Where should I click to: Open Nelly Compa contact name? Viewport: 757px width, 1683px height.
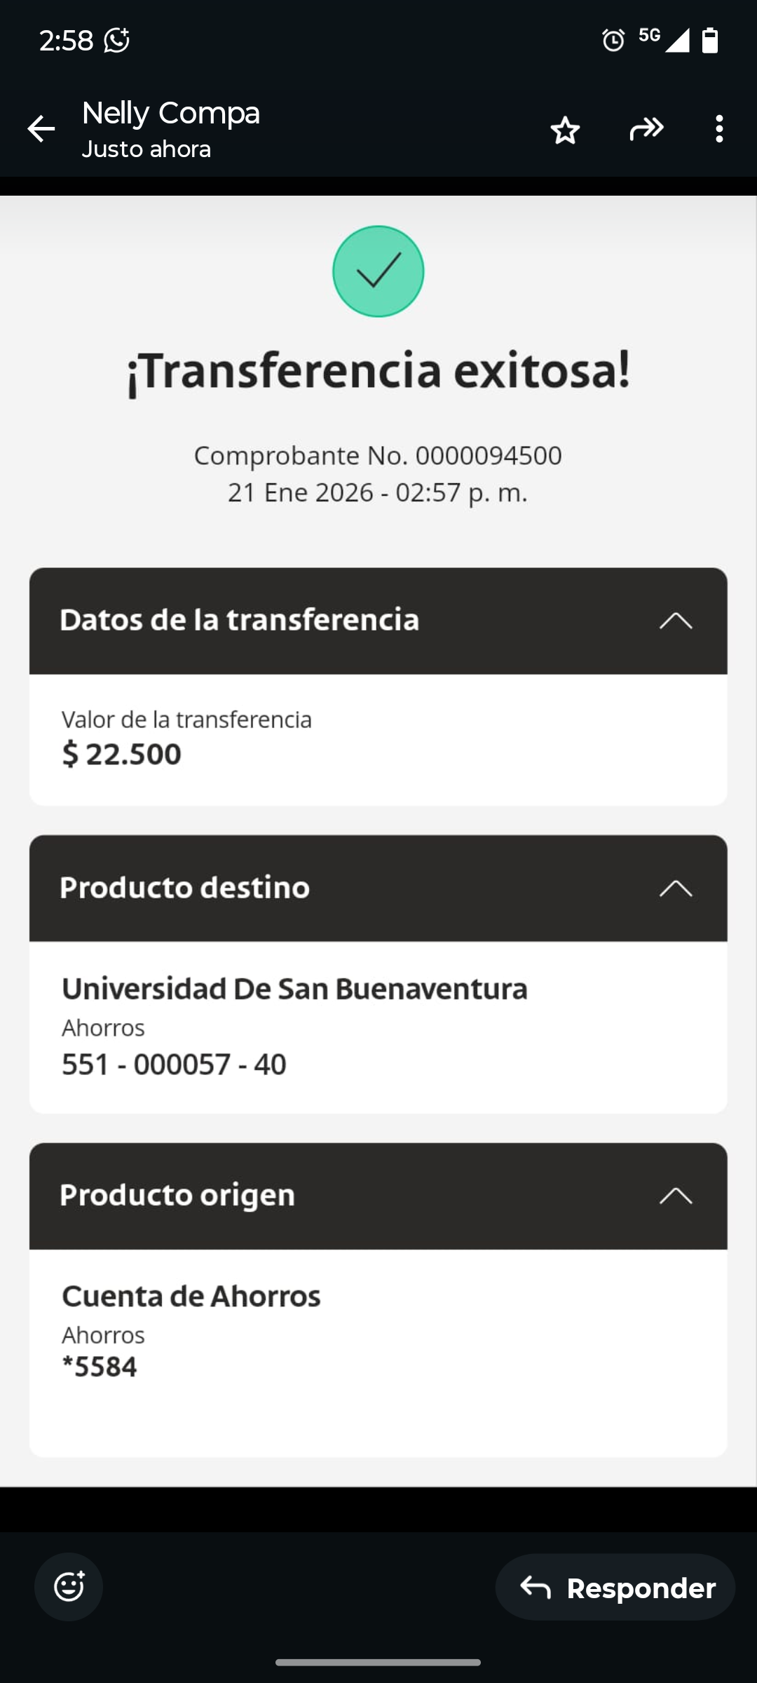point(170,114)
